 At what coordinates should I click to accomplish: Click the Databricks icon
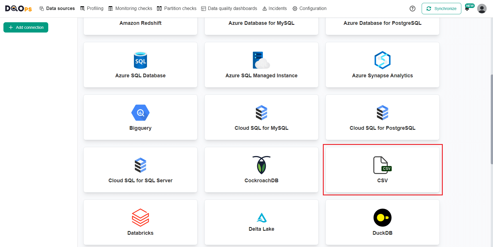[x=140, y=218]
